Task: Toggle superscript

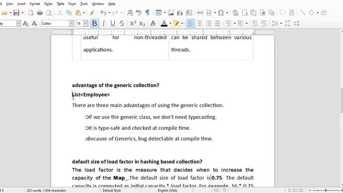Action: 133,24
